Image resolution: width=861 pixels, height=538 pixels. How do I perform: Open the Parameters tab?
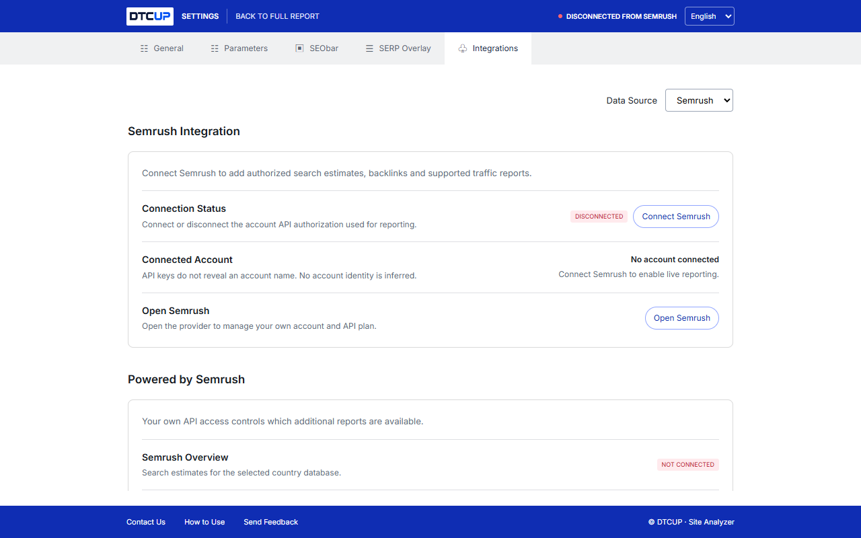tap(239, 48)
